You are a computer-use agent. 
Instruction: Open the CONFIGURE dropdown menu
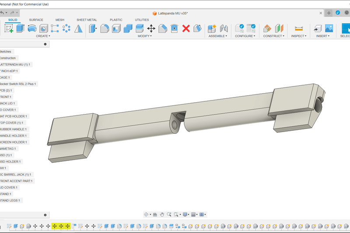click(245, 36)
